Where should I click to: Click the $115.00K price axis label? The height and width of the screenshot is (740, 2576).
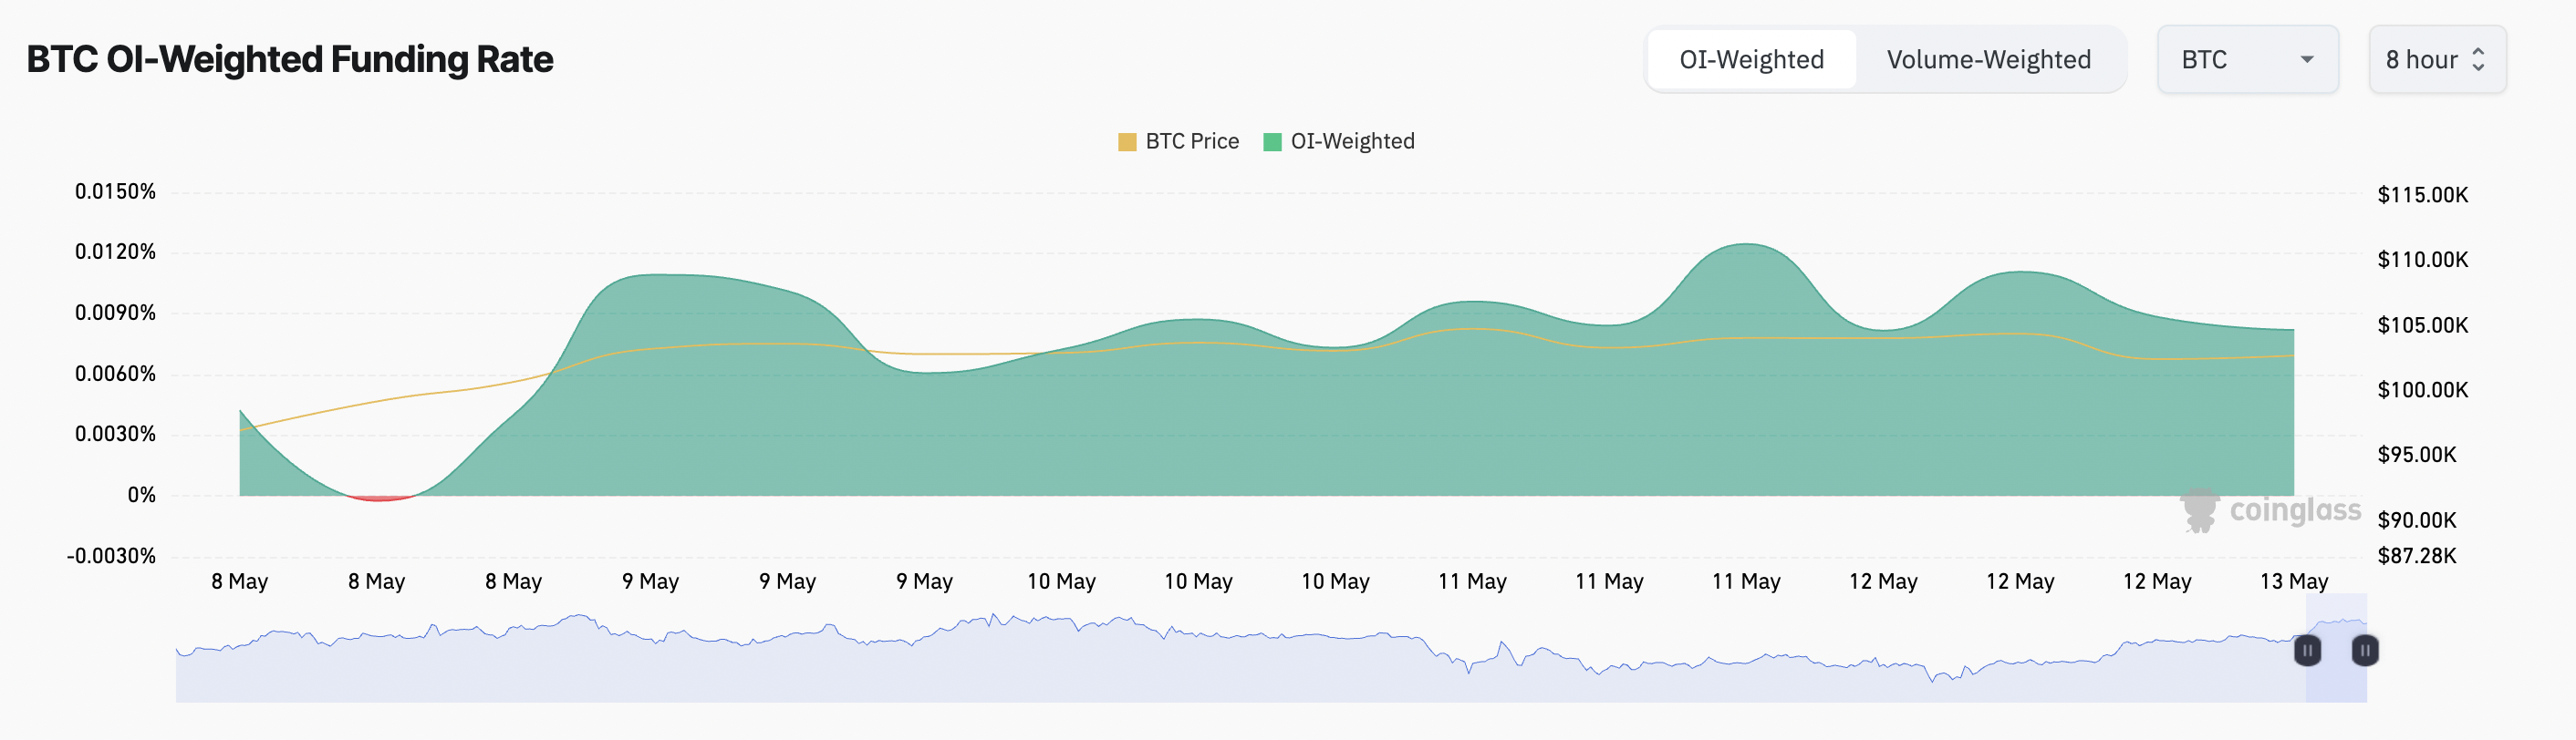2422,195
